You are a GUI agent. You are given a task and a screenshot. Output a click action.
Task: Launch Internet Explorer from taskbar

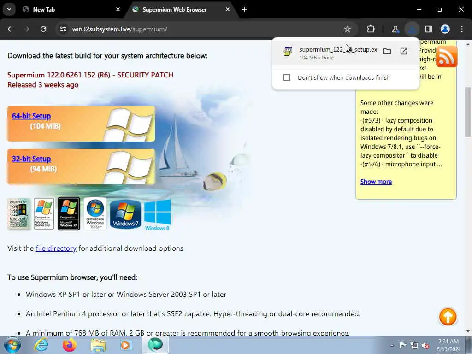tap(41, 345)
